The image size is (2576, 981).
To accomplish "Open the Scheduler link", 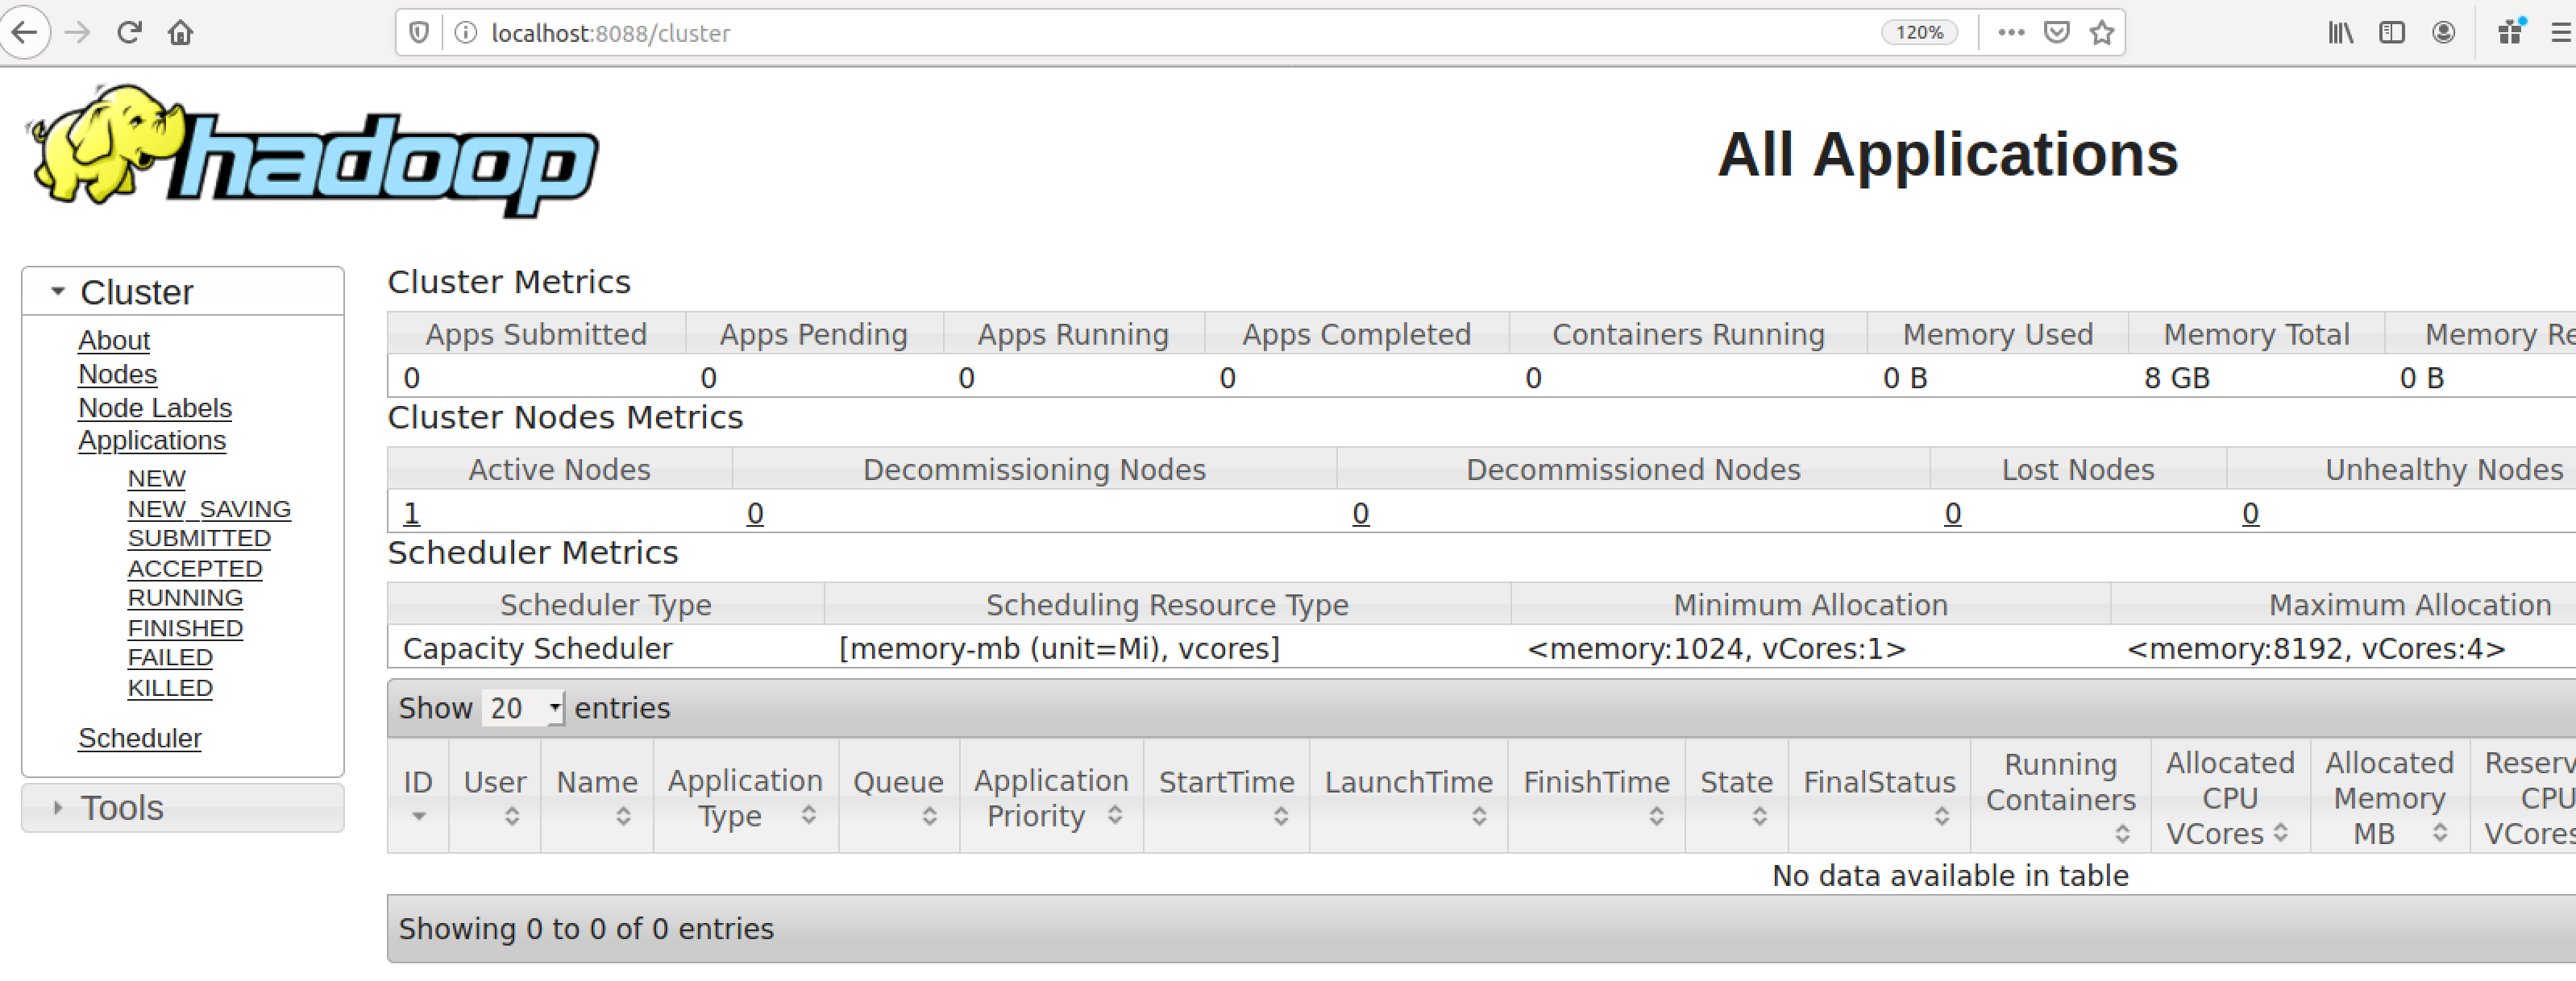I will tap(140, 739).
